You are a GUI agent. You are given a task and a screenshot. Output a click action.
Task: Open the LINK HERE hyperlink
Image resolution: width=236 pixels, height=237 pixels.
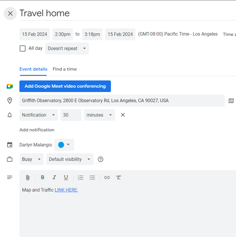[66, 190]
